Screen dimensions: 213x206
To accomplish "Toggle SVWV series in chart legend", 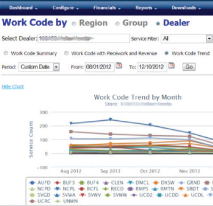I will point(90,195).
